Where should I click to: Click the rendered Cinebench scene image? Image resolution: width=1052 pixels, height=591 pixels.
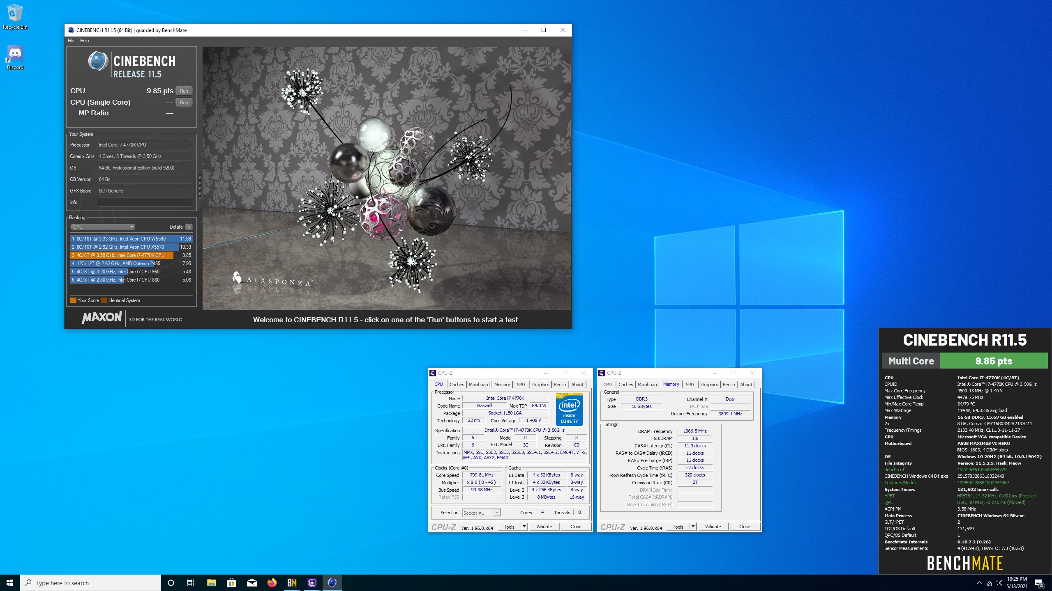[386, 178]
